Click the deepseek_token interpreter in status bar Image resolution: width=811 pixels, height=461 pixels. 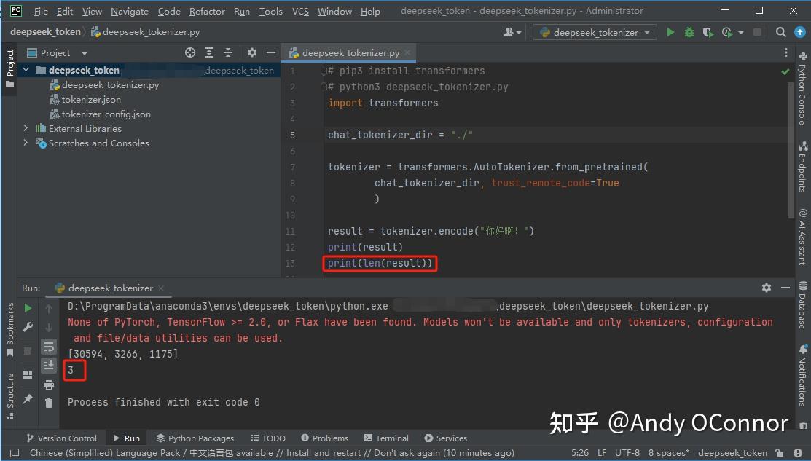click(x=732, y=453)
